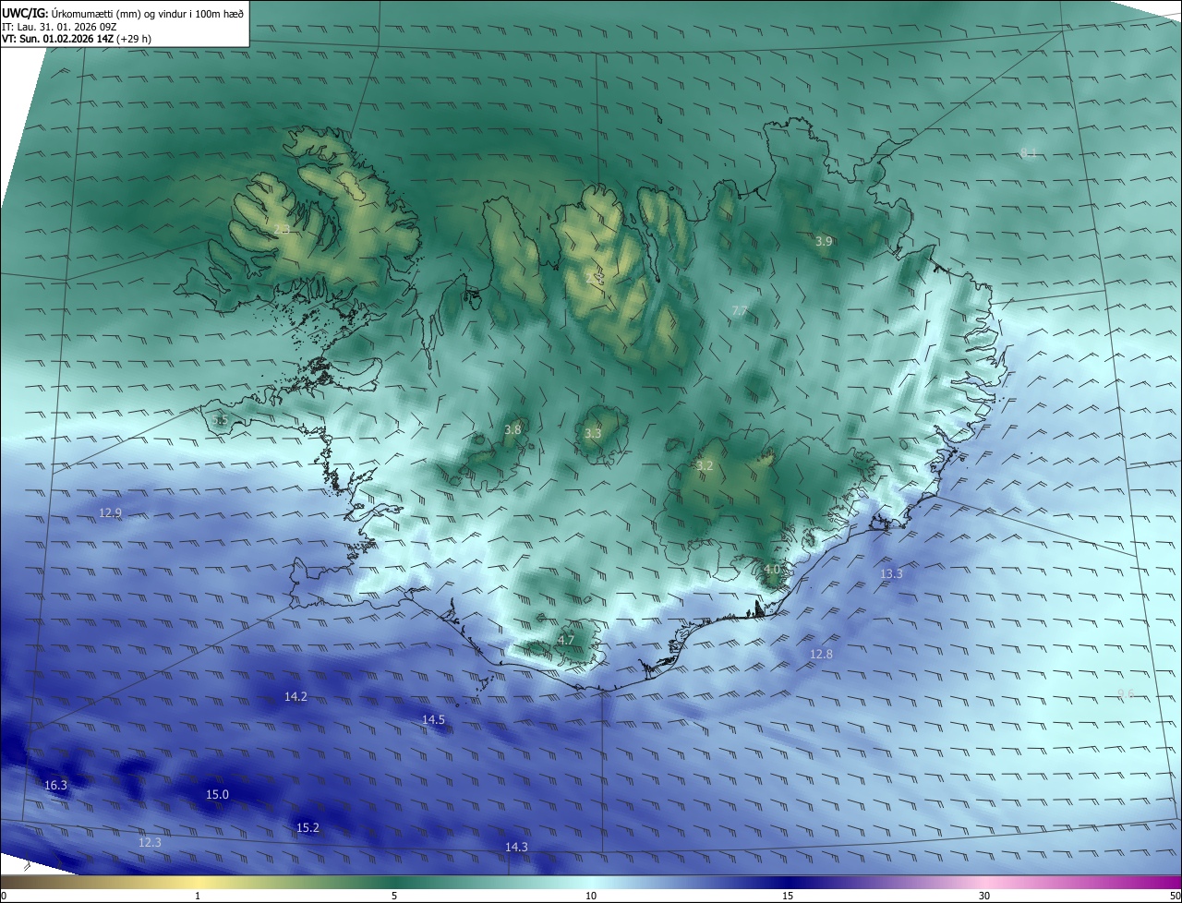Viewport: 1182px width, 903px height.
Task: Click the 0 tick on the color scale
Action: pos(3,896)
